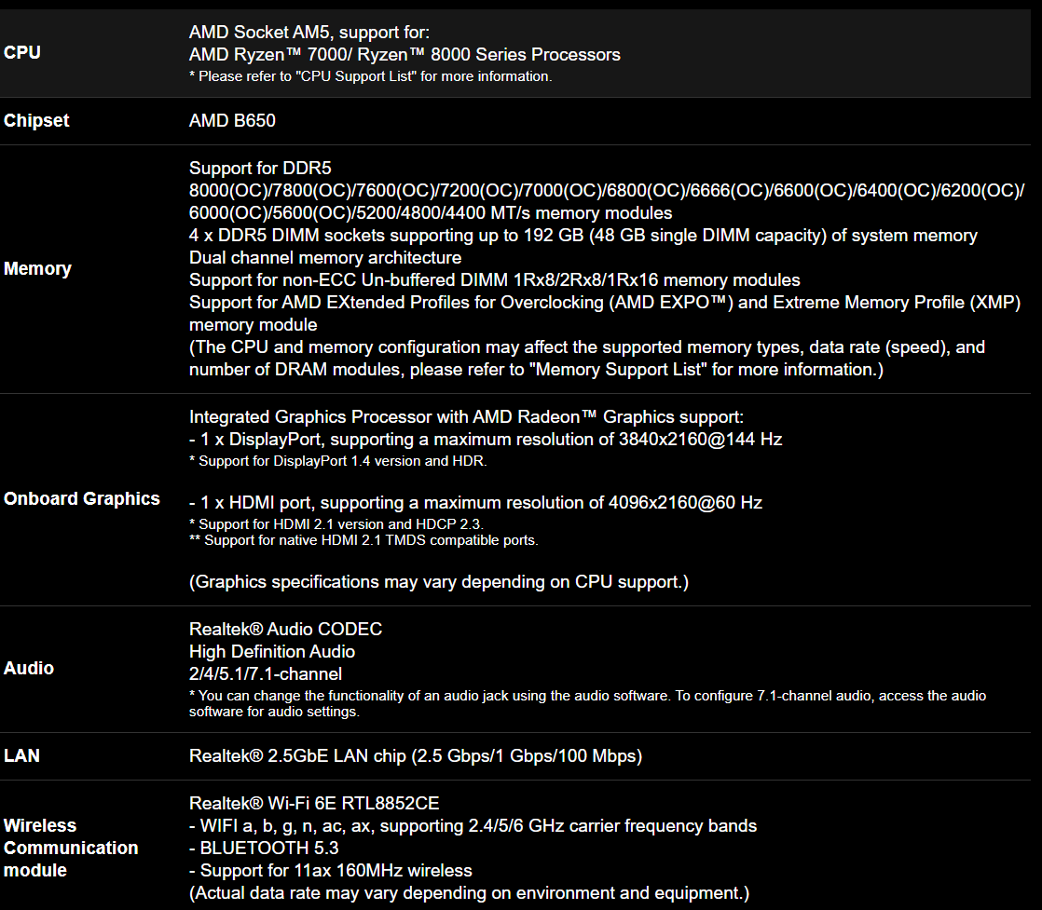Click 'Dual channel memory architecture' text

tap(325, 258)
